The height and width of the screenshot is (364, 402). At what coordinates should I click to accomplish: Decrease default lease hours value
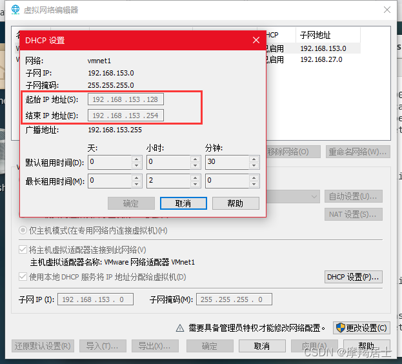click(x=196, y=166)
